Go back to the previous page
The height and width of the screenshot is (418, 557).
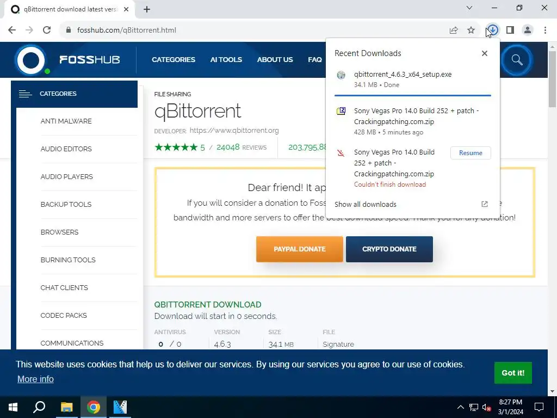click(x=12, y=30)
